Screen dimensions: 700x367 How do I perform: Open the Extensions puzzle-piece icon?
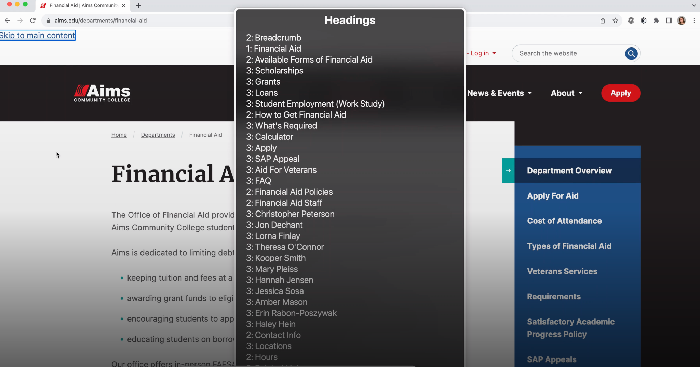(656, 21)
